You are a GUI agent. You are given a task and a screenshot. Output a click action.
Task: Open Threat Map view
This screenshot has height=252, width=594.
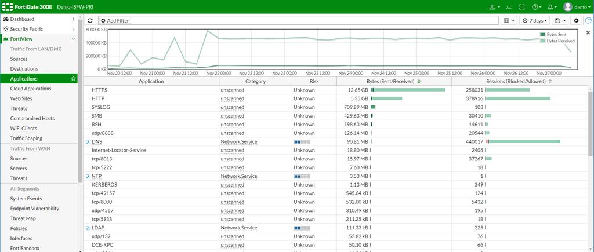click(x=23, y=218)
